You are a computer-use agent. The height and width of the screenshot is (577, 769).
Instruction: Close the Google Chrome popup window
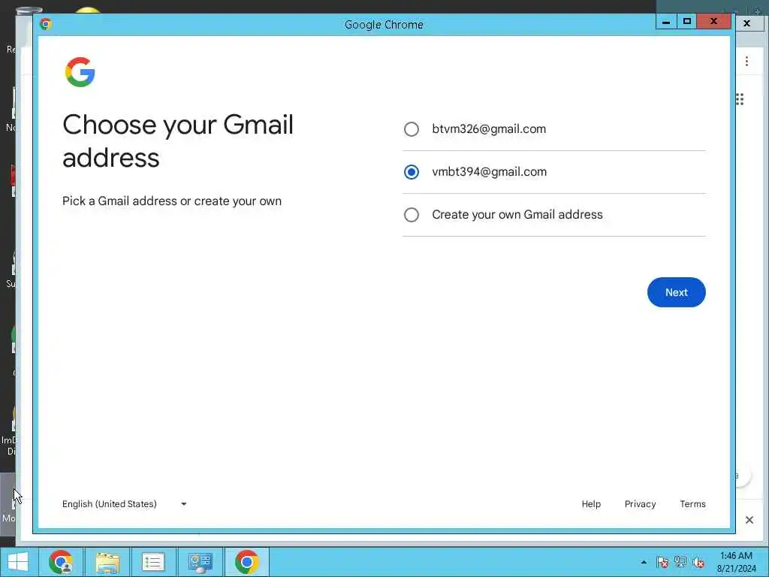click(x=714, y=22)
